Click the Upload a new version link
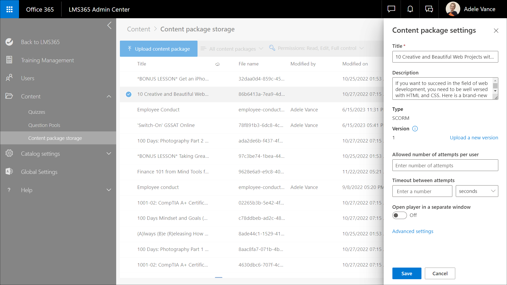Screen dimensions: 507x285 [474, 137]
